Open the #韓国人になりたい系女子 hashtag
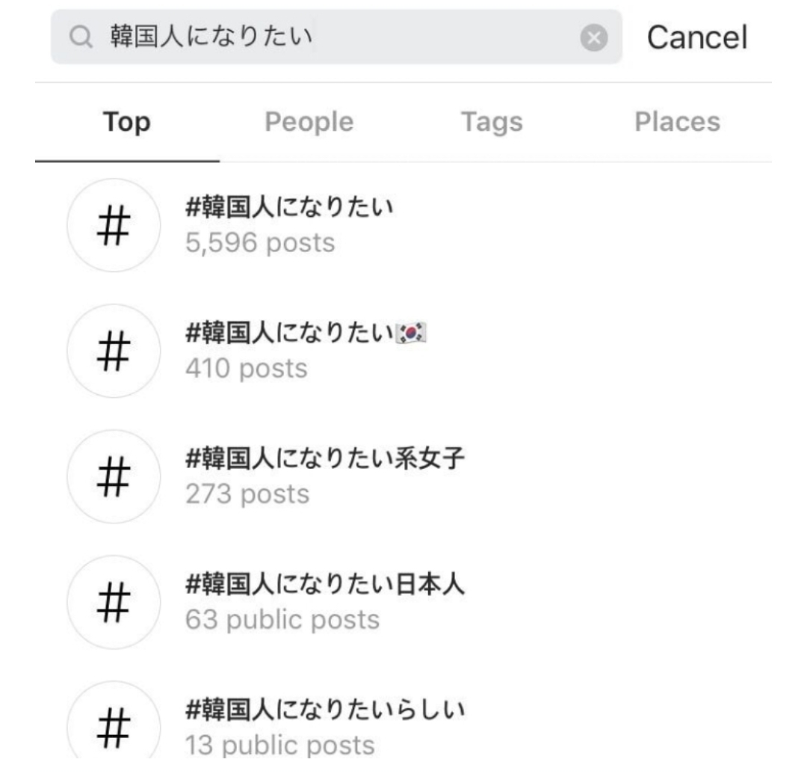The height and width of the screenshot is (774, 807). (325, 461)
